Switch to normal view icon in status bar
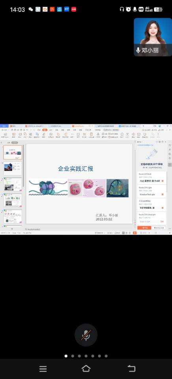The image size is (172, 379). 123,233
